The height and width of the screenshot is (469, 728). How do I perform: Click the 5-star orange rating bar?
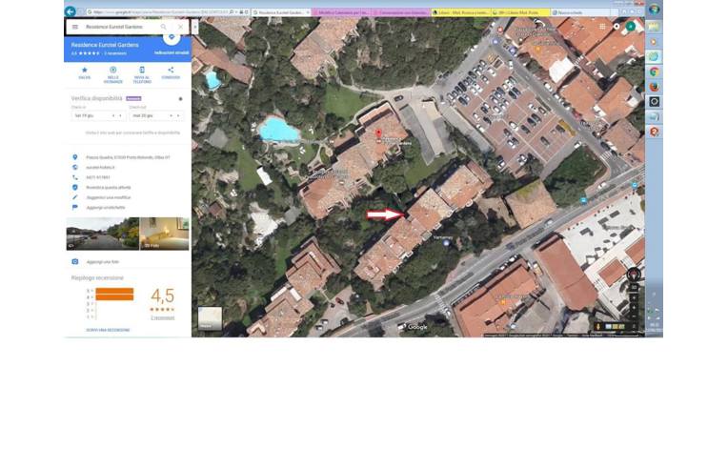tap(114, 291)
